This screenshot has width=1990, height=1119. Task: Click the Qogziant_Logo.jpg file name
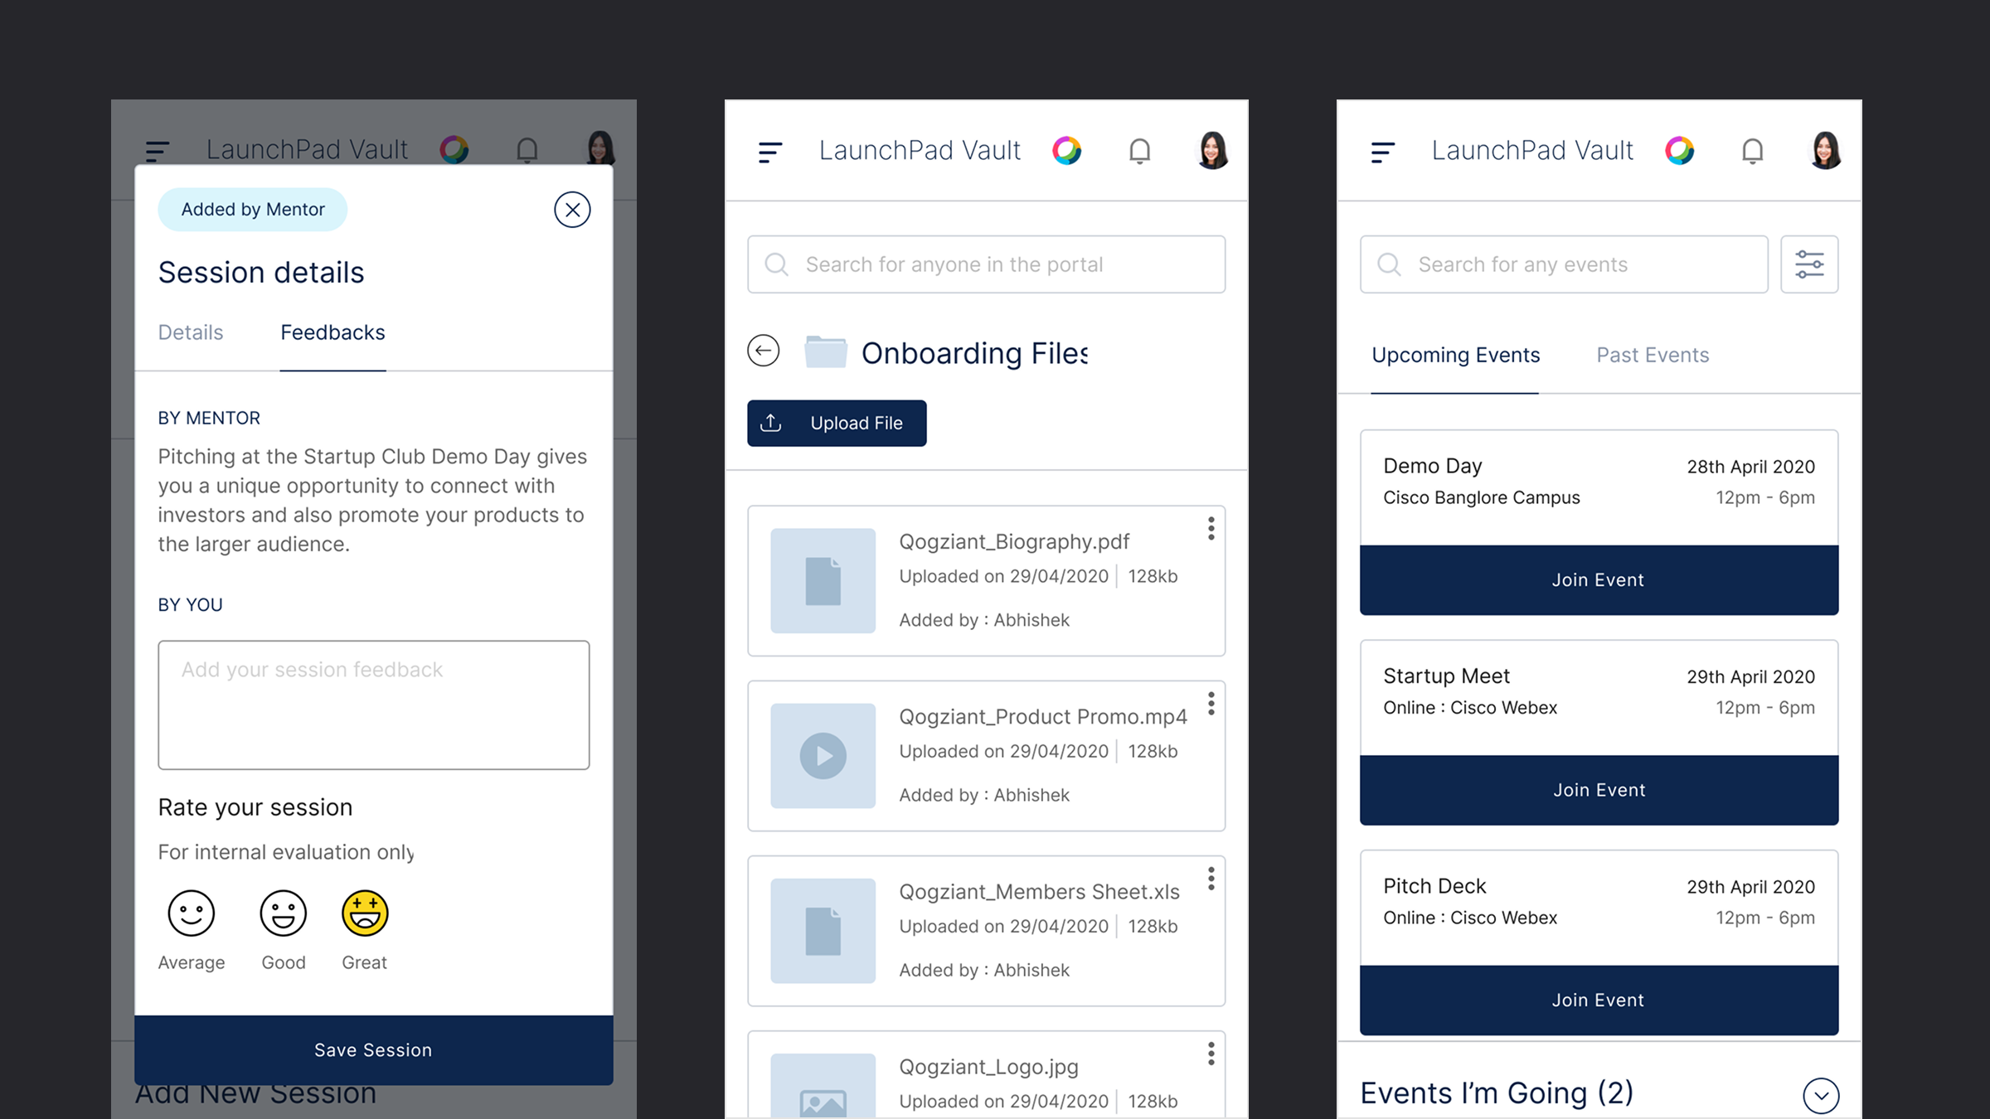click(x=988, y=1067)
